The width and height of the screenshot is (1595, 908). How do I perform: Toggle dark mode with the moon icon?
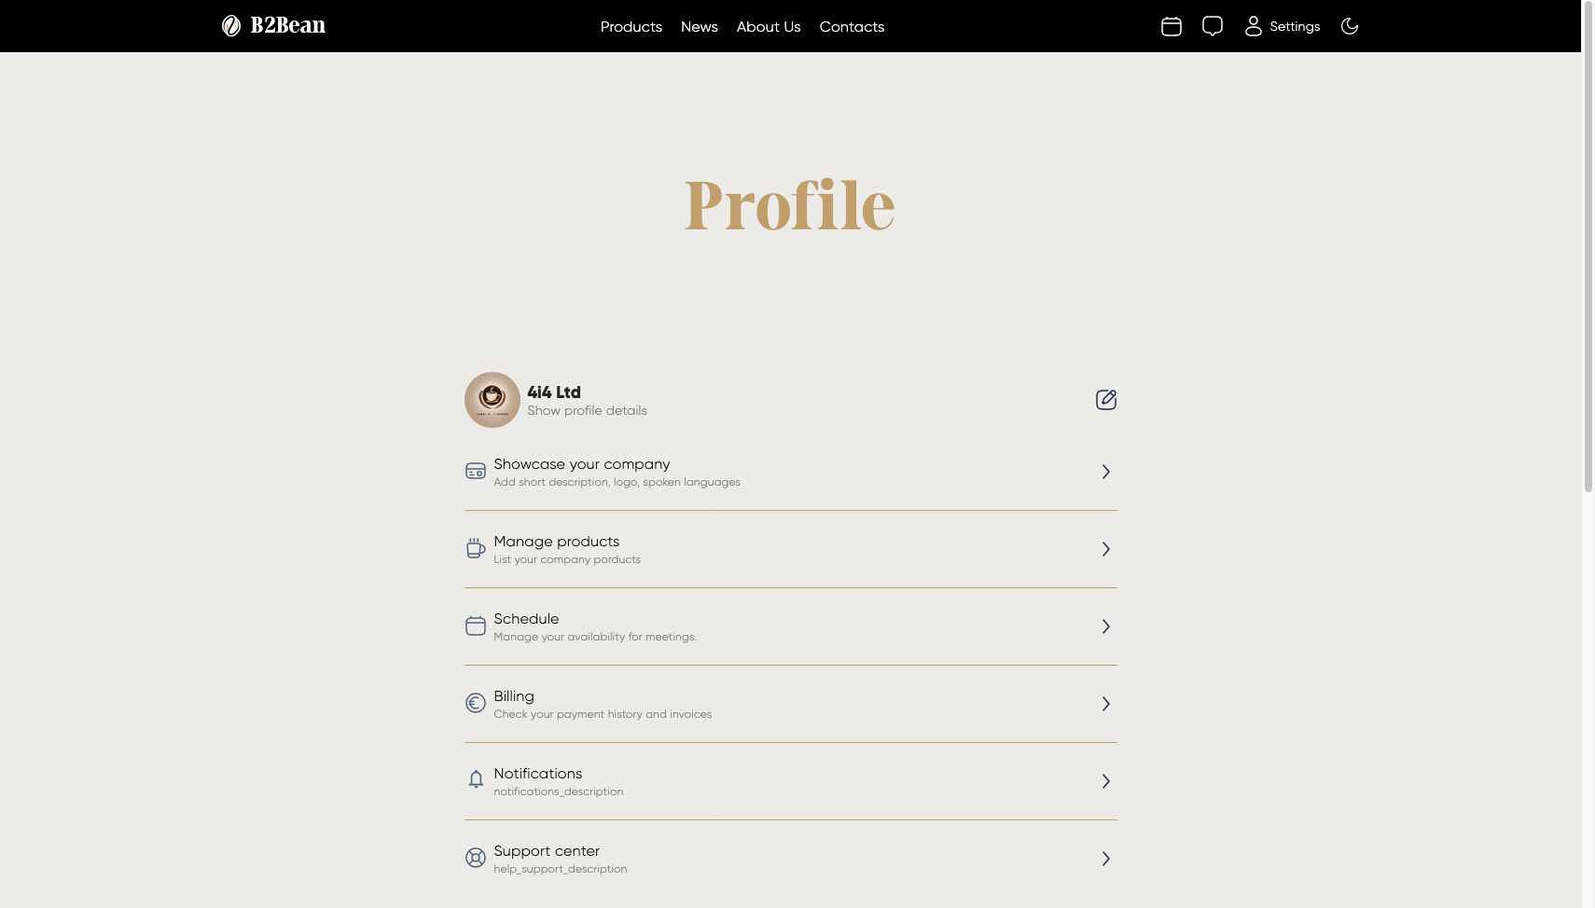(1350, 26)
